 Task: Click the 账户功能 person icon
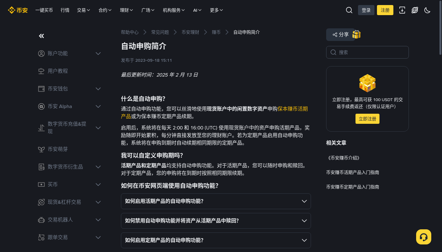pos(41,54)
